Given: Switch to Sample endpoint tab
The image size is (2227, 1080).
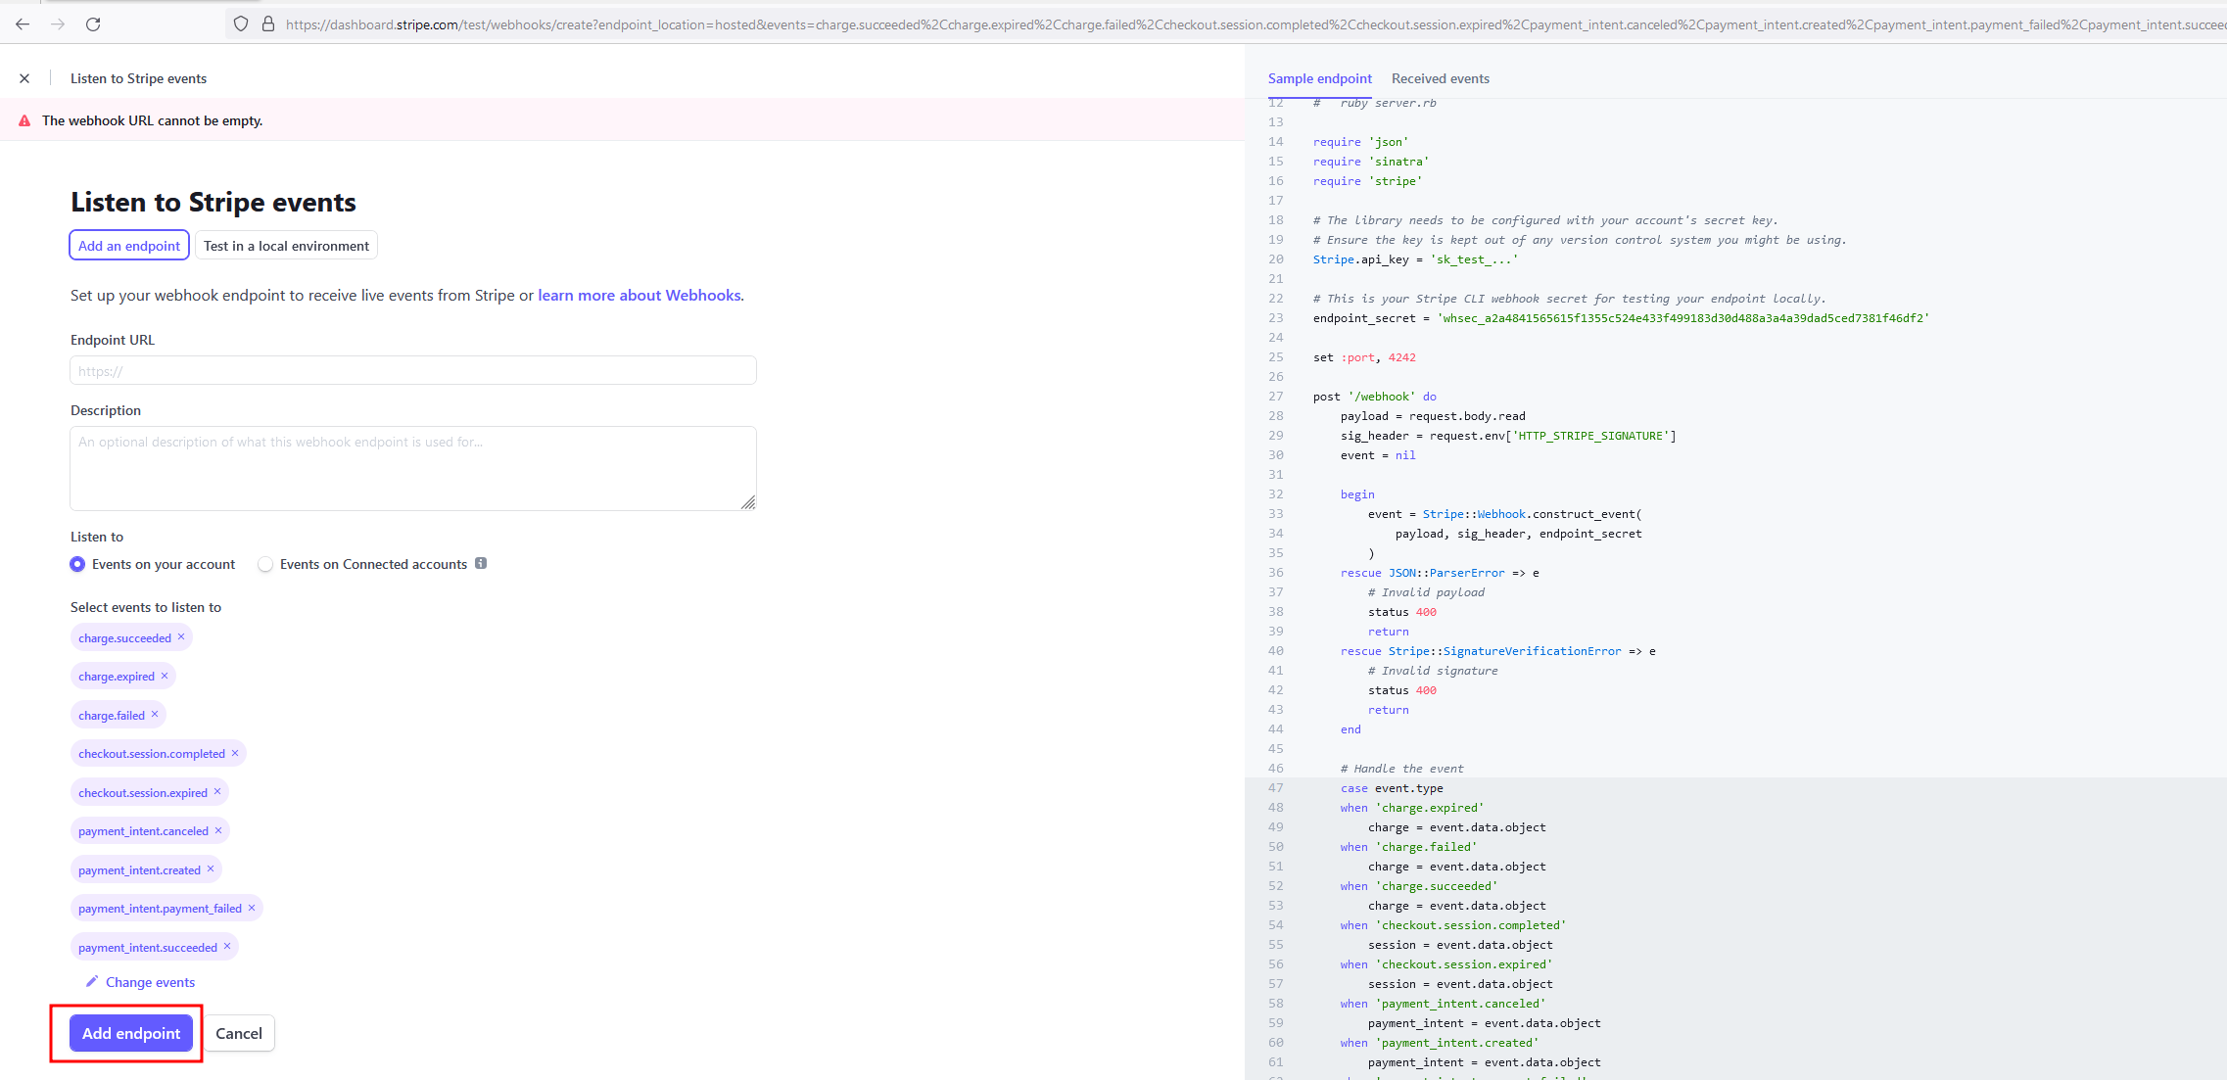Looking at the screenshot, I should click(1320, 78).
